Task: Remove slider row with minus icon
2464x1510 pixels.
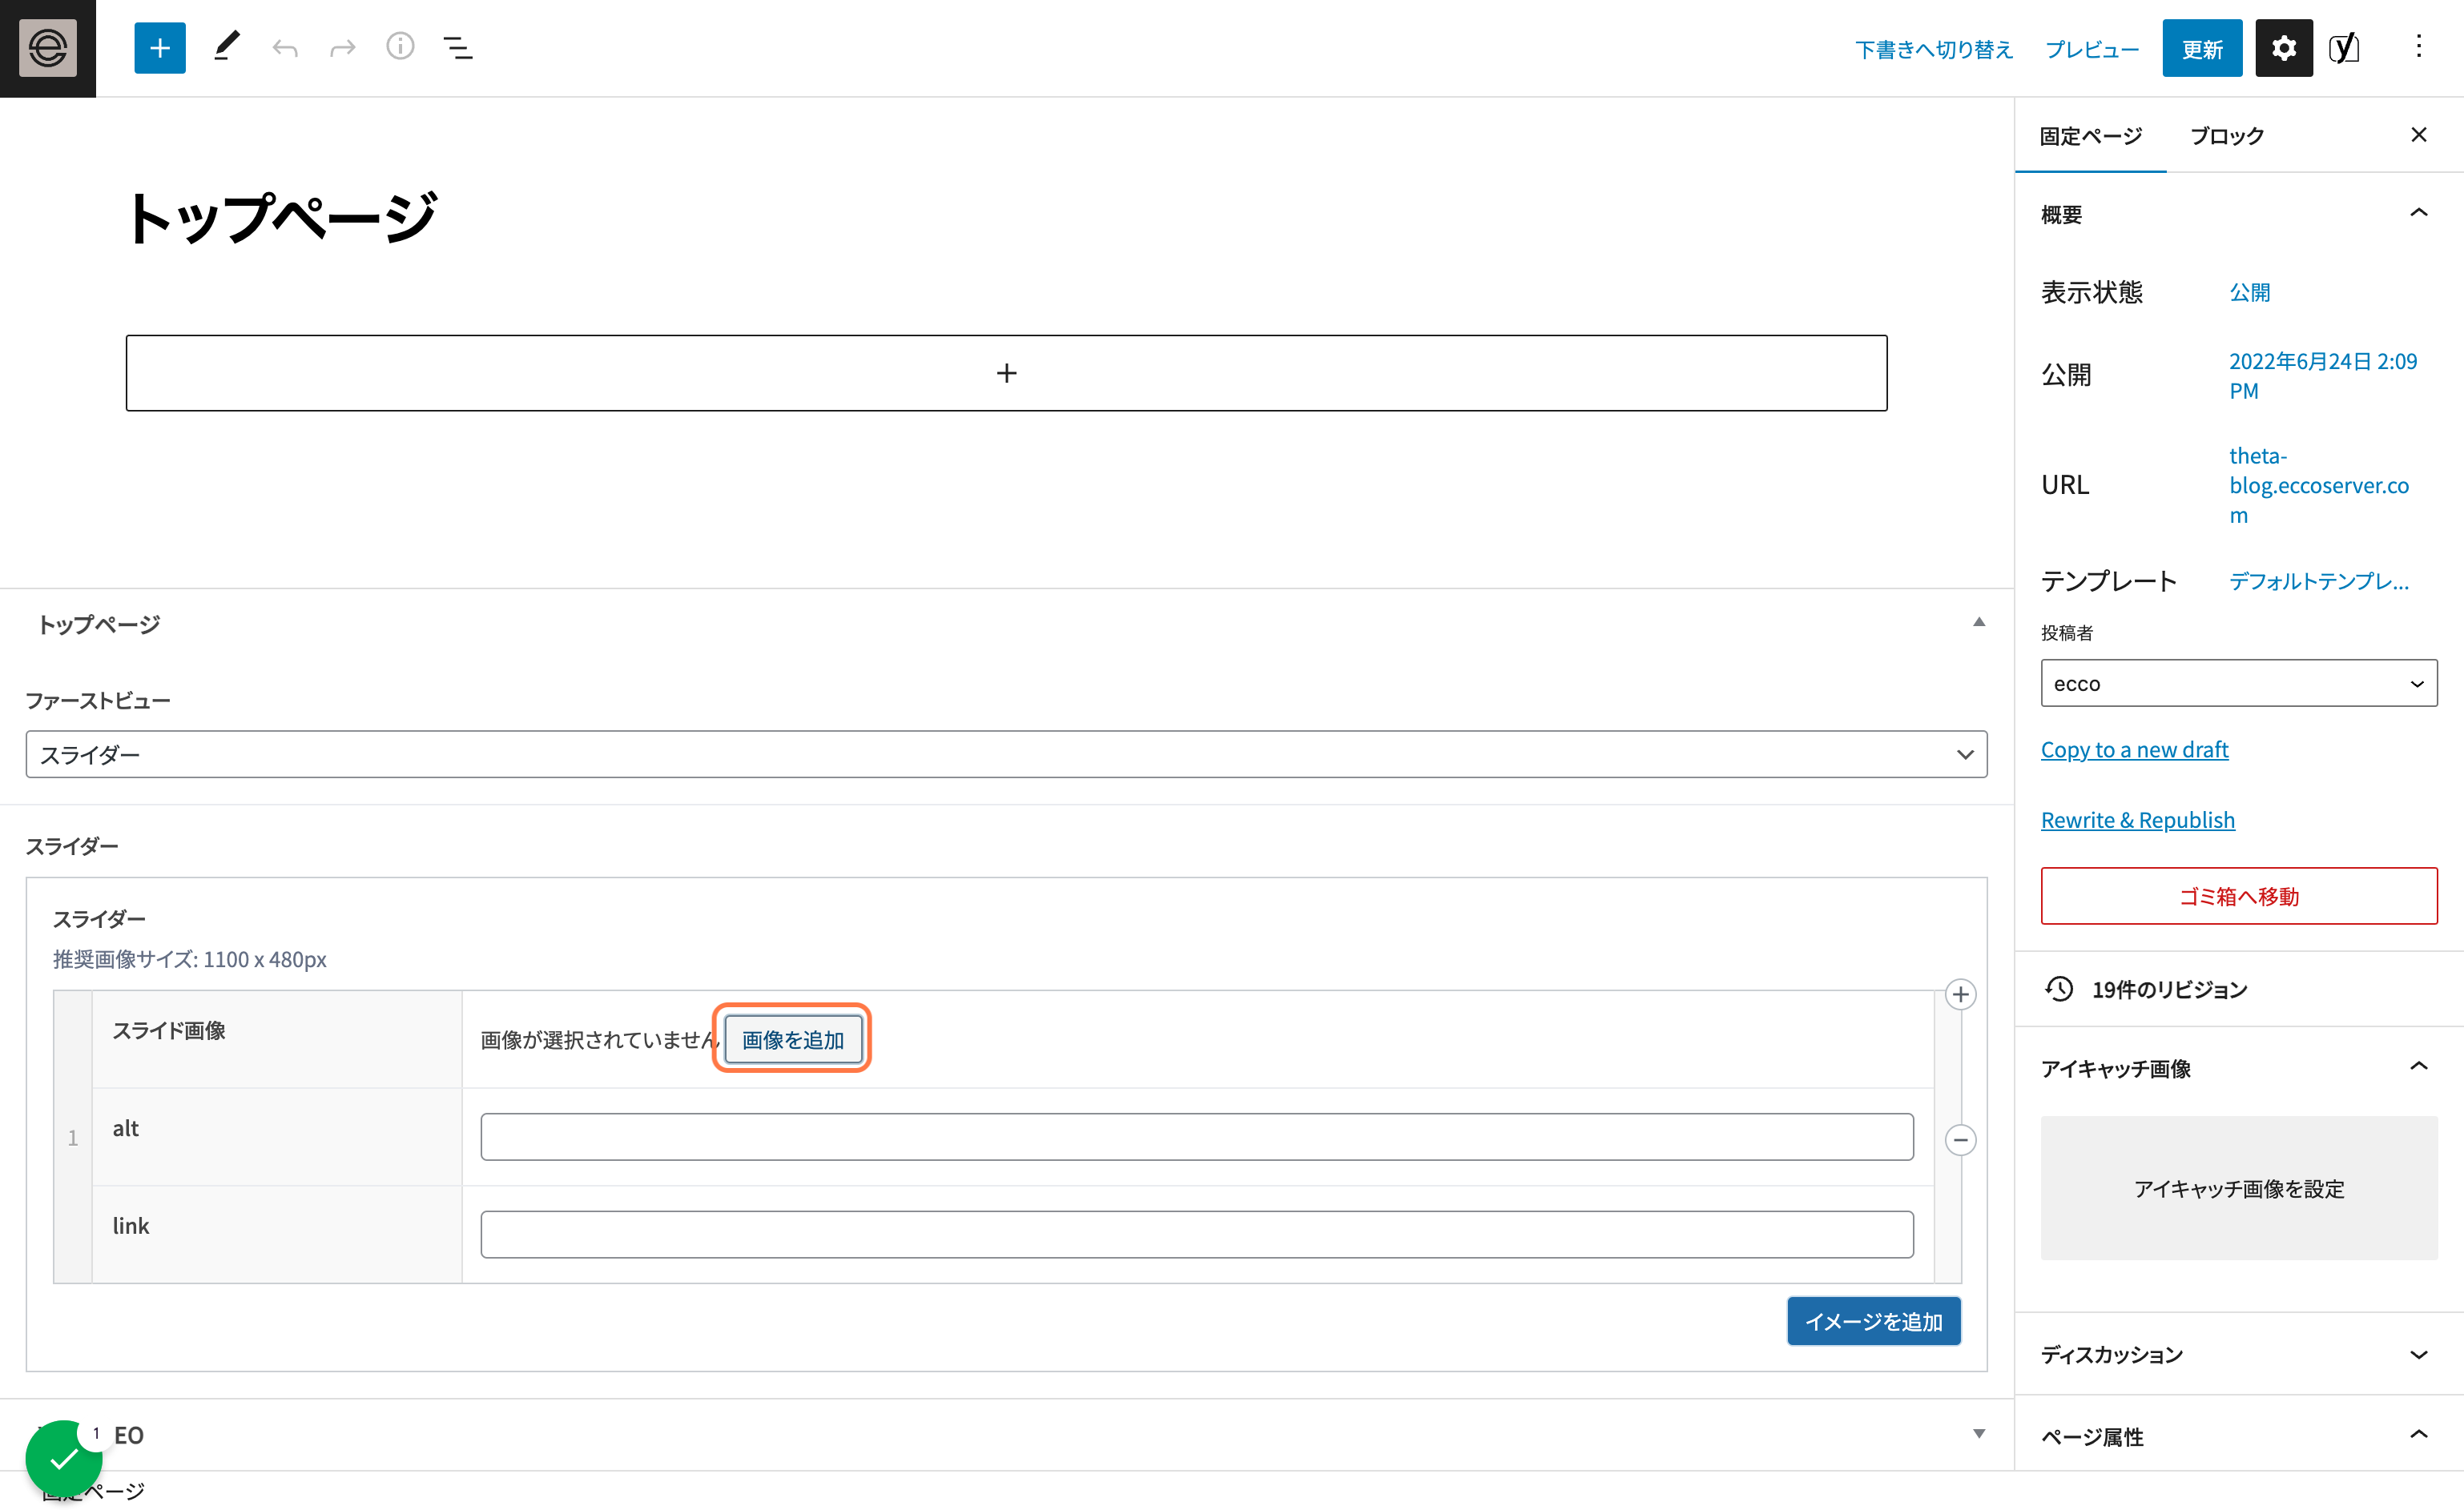Action: [1961, 1139]
